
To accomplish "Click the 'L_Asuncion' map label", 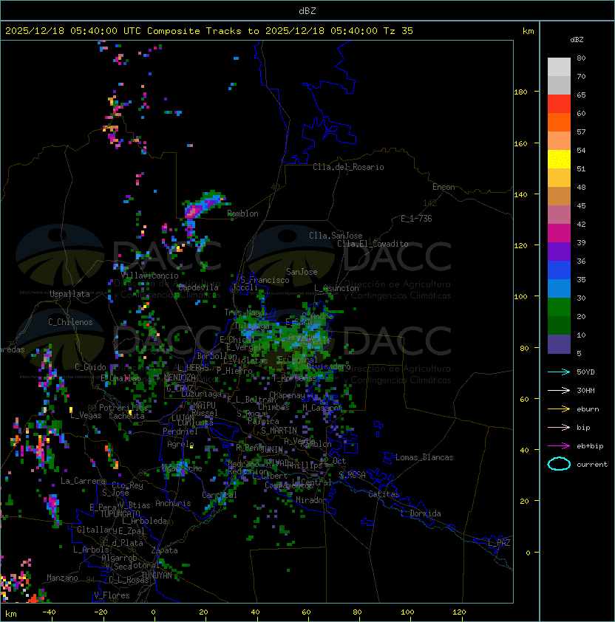I will (336, 288).
